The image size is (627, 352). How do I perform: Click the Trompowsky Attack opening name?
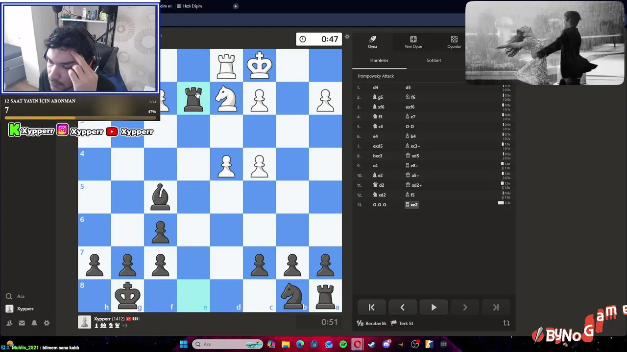(376, 76)
